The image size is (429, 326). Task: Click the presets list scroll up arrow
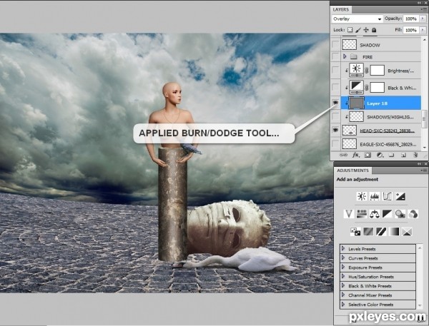pos(420,248)
